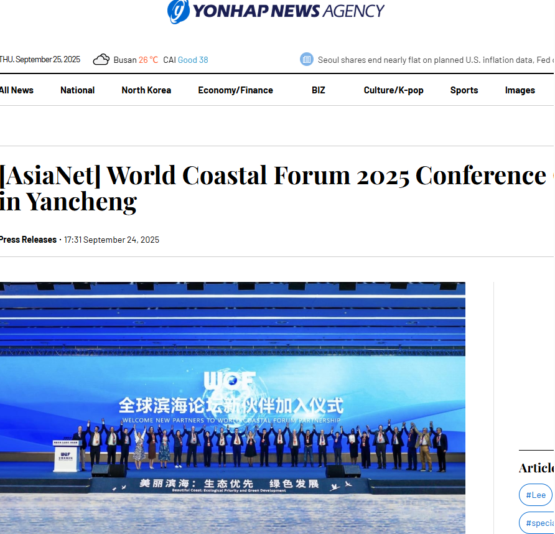Viewport: 555px width, 534px height.
Task: Open the Images section
Action: pyautogui.click(x=520, y=90)
